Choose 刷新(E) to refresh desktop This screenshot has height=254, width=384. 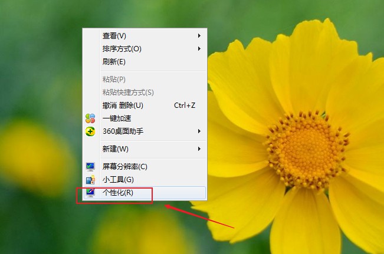point(145,62)
